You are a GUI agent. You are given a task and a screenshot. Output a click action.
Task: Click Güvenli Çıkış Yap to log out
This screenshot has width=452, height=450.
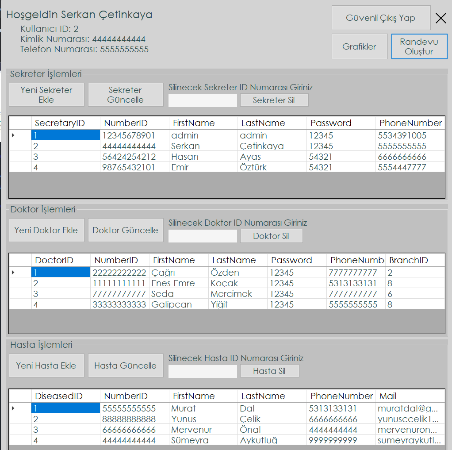(x=381, y=18)
